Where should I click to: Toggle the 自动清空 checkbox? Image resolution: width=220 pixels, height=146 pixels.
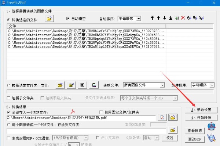(68, 19)
